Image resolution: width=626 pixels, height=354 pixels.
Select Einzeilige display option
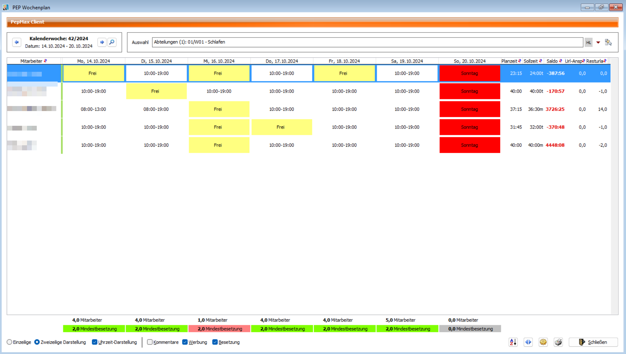10,342
